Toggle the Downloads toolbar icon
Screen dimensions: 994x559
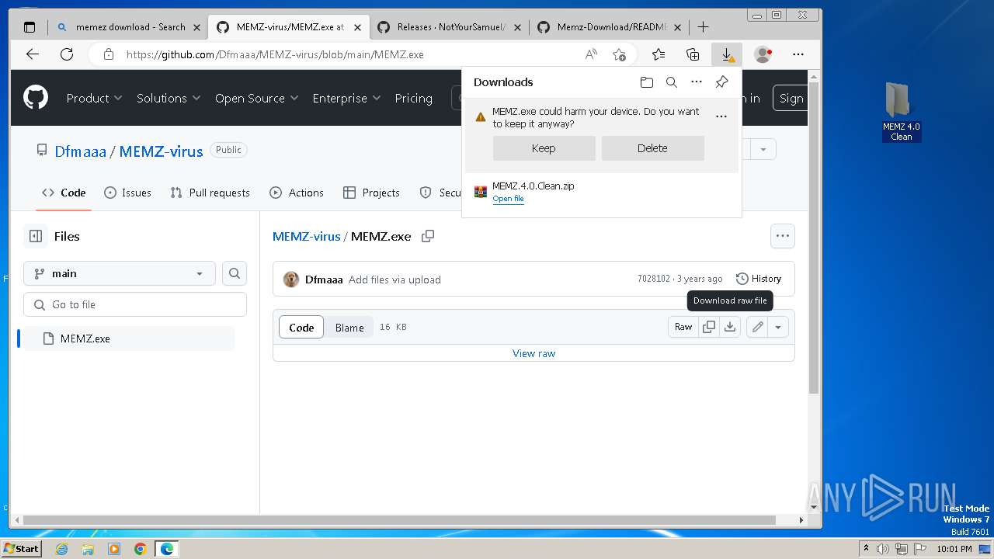point(727,54)
